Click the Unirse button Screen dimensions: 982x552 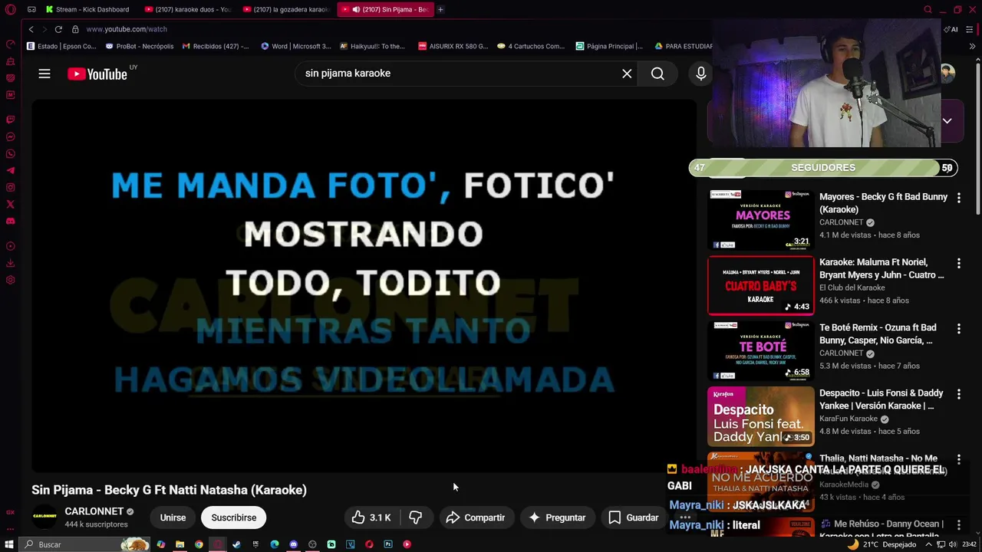point(173,517)
